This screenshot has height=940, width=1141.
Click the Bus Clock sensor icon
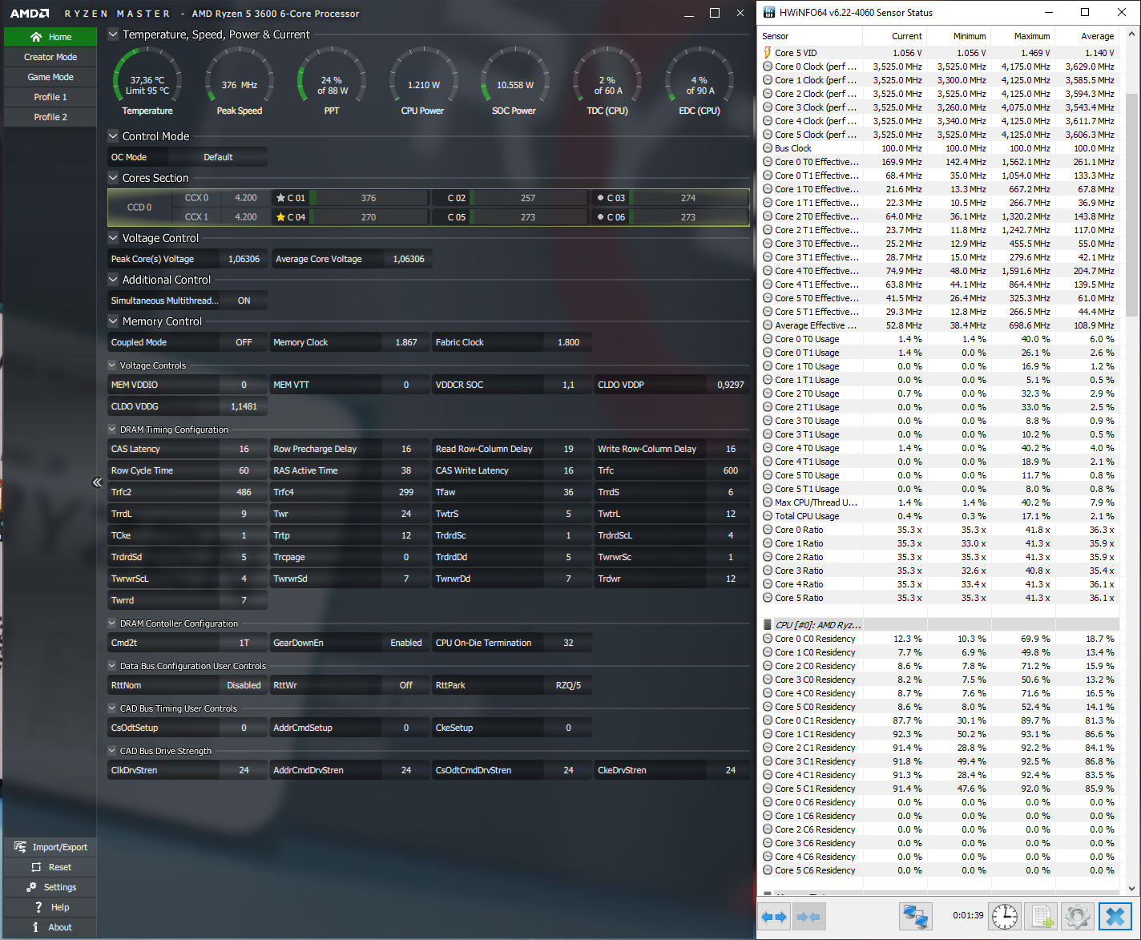pos(768,148)
